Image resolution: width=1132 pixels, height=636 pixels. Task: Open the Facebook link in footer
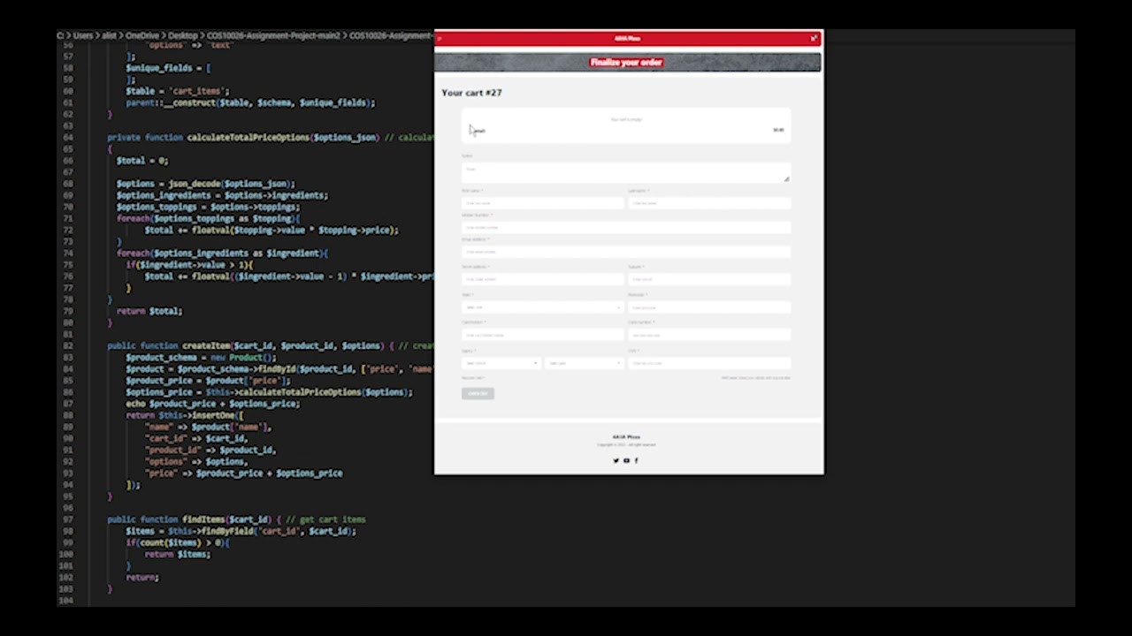[x=636, y=460]
